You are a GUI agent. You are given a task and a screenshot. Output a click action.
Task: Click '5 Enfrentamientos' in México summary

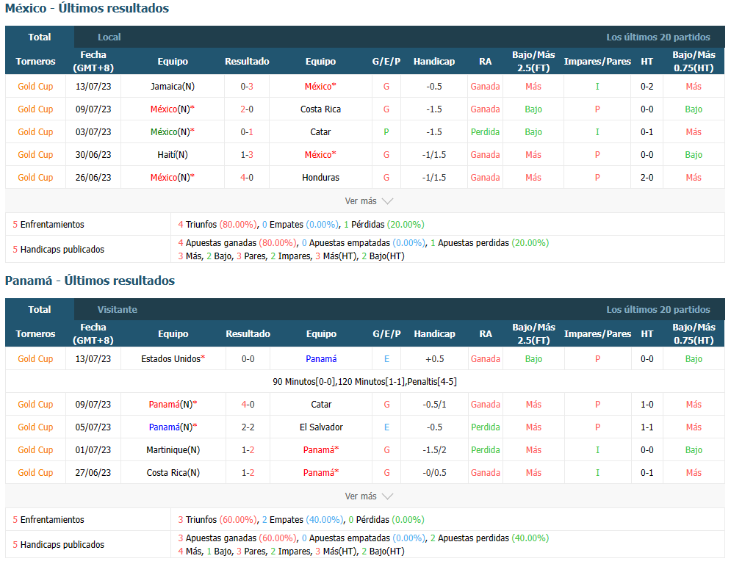(48, 224)
